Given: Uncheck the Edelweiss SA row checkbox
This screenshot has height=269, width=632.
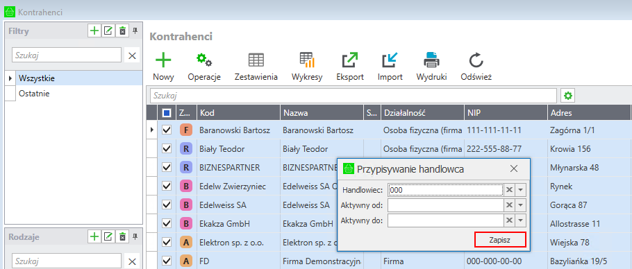Looking at the screenshot, I should tap(167, 205).
